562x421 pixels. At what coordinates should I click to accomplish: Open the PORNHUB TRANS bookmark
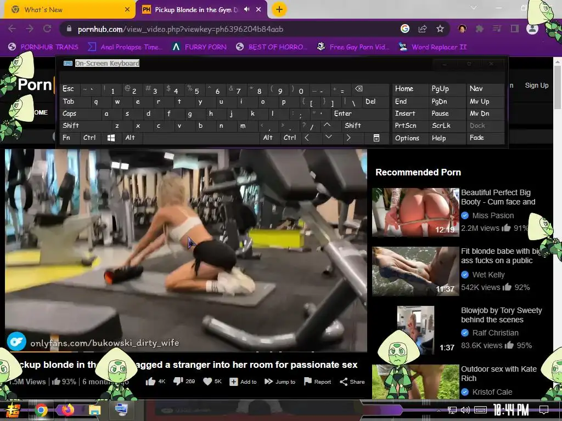pyautogui.click(x=43, y=47)
